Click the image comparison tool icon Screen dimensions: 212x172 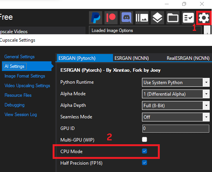(142, 18)
